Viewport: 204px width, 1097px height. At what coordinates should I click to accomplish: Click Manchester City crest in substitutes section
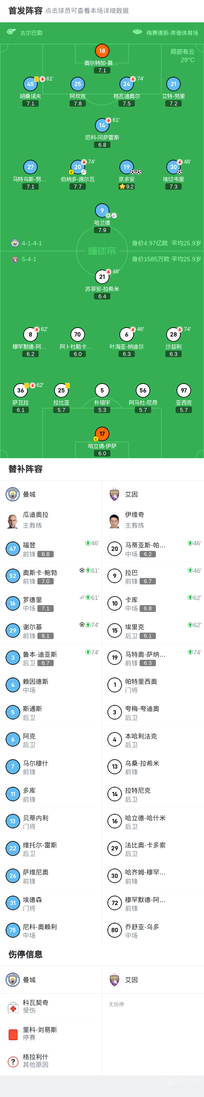tap(13, 494)
